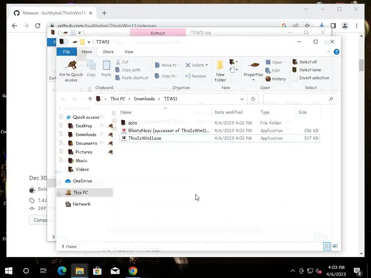371x278 pixels.
Task: Open the Delete dropdown in ribbon
Action: 196,65
